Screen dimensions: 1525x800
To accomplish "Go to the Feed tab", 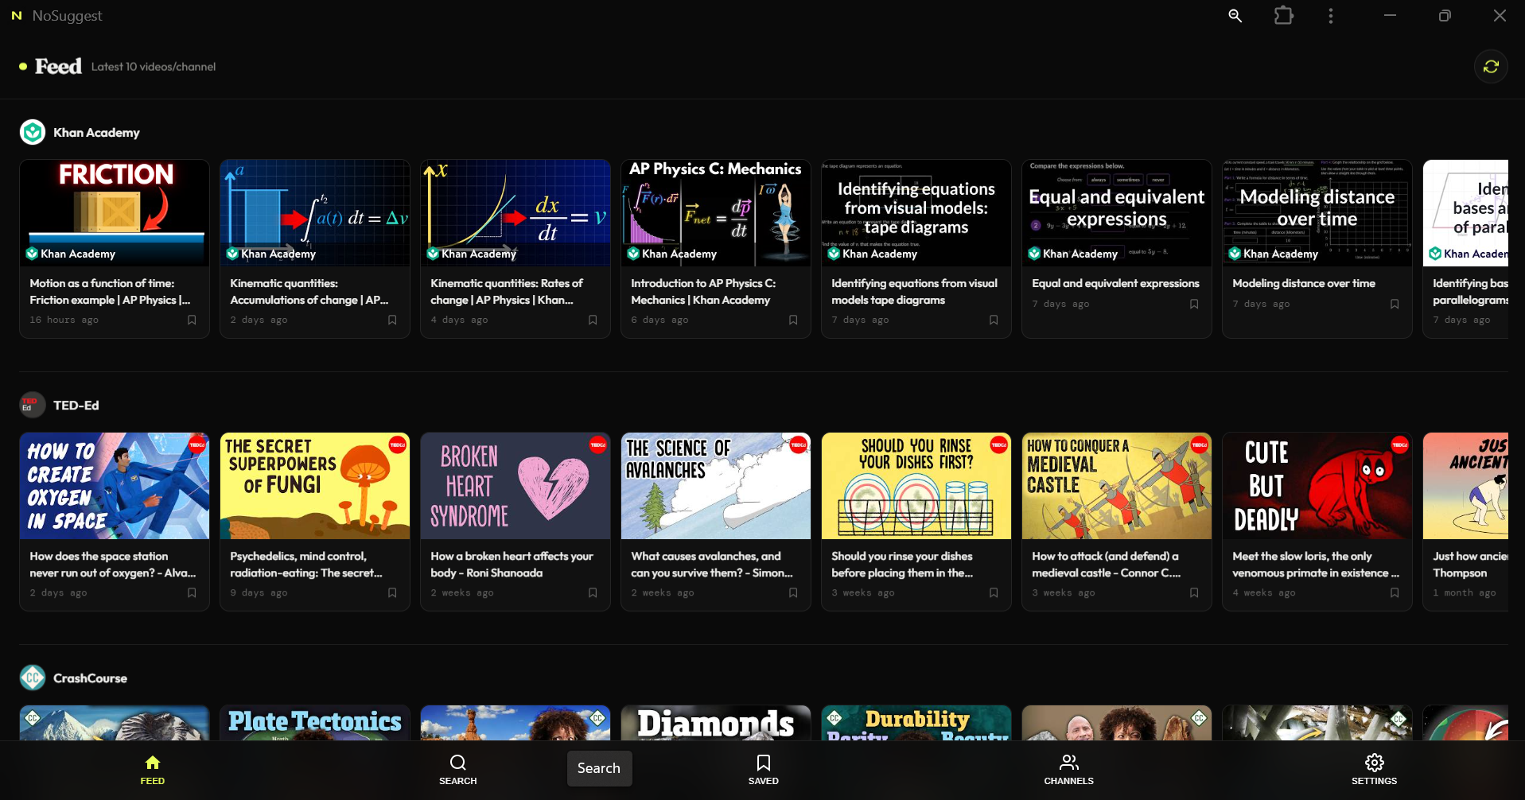I will pyautogui.click(x=153, y=770).
